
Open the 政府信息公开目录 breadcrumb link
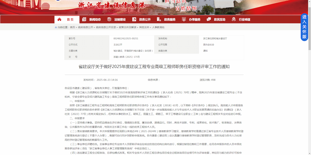[106, 27]
